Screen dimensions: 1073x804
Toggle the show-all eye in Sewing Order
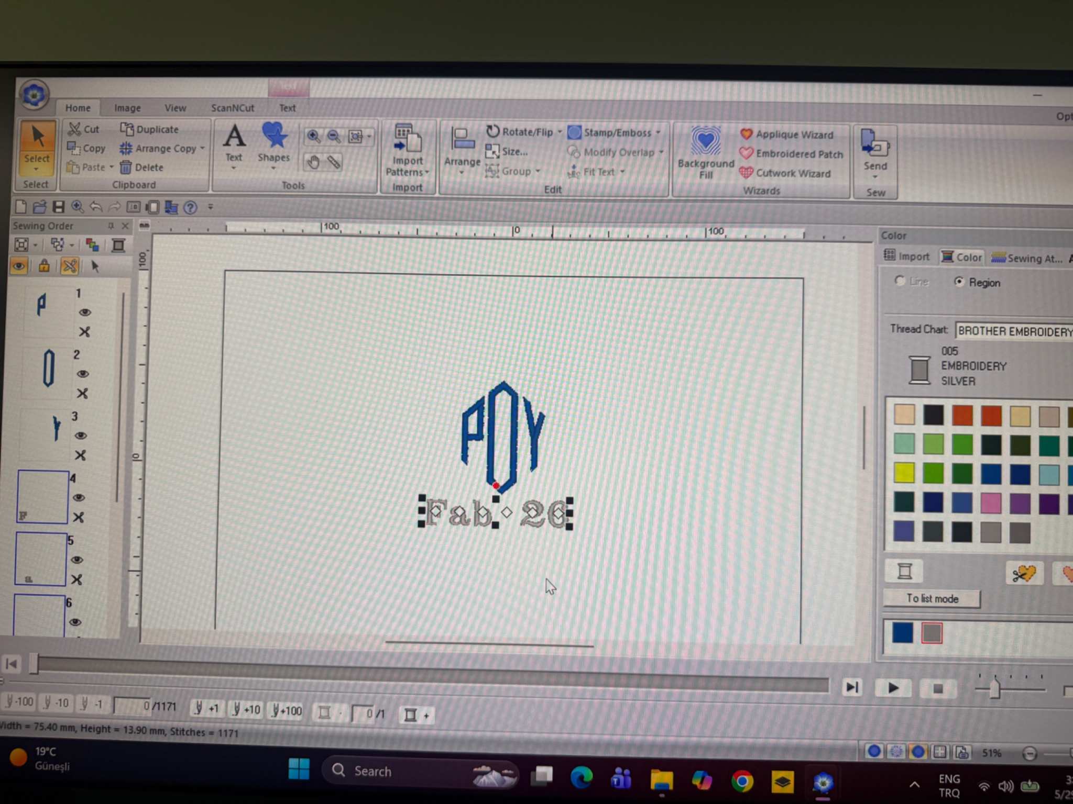tap(19, 266)
